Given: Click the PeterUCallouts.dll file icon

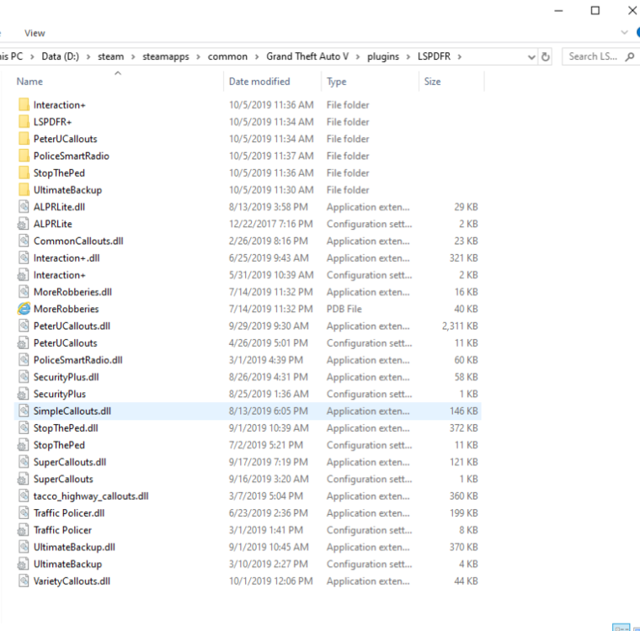Looking at the screenshot, I should coord(24,326).
